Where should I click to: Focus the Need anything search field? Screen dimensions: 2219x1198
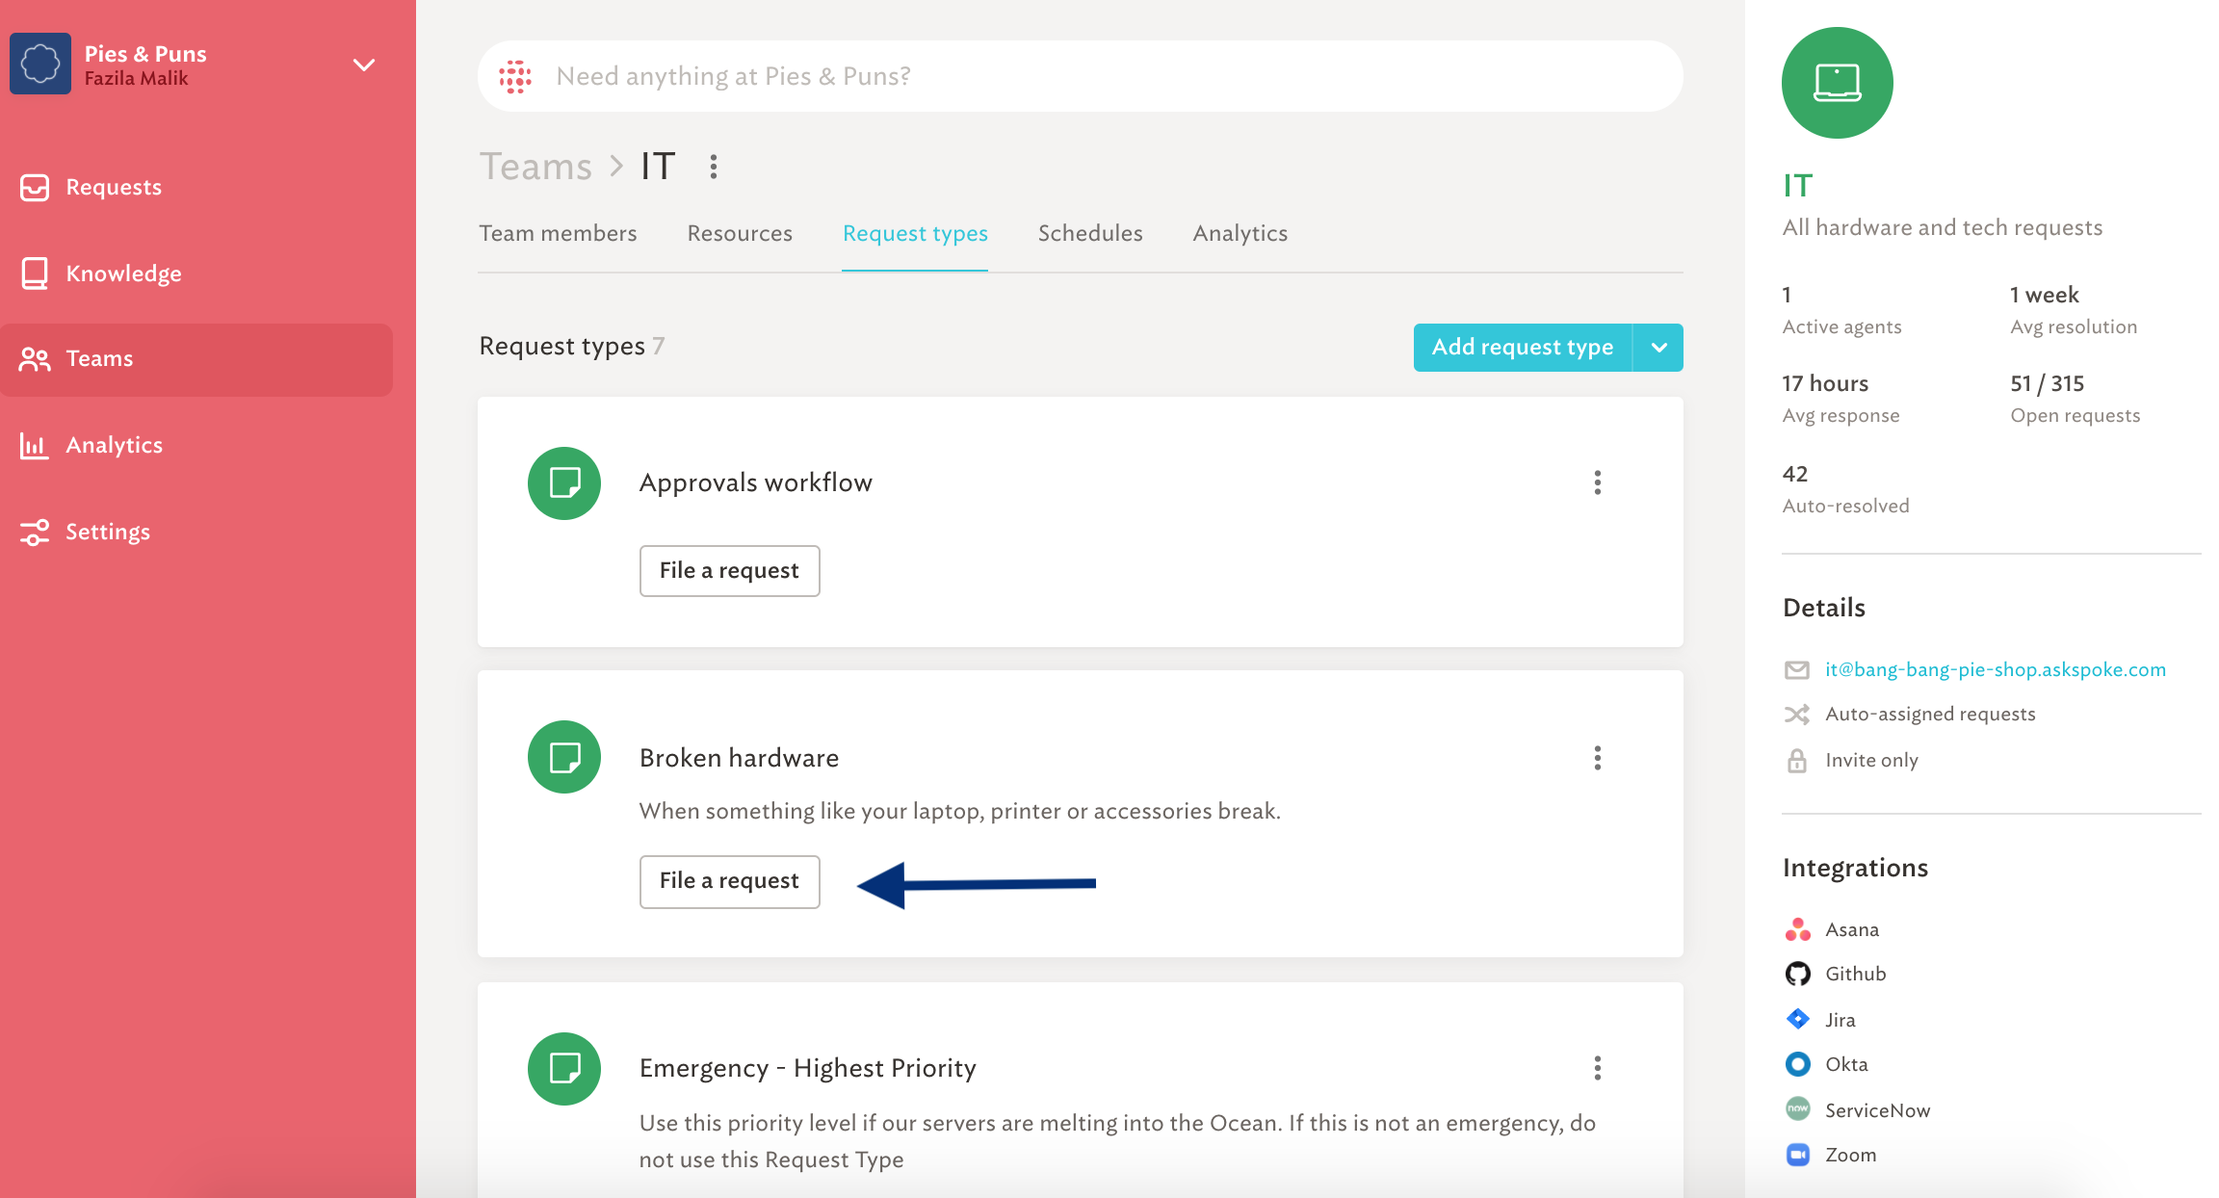click(1080, 76)
